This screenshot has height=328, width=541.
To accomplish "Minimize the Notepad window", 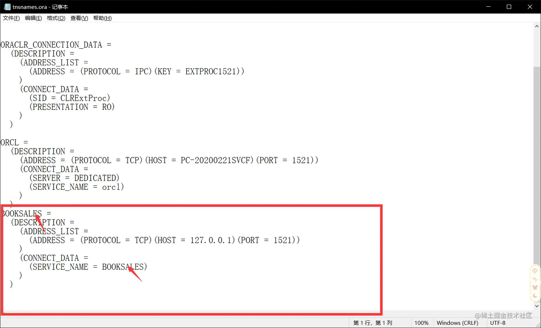I will point(488,7).
